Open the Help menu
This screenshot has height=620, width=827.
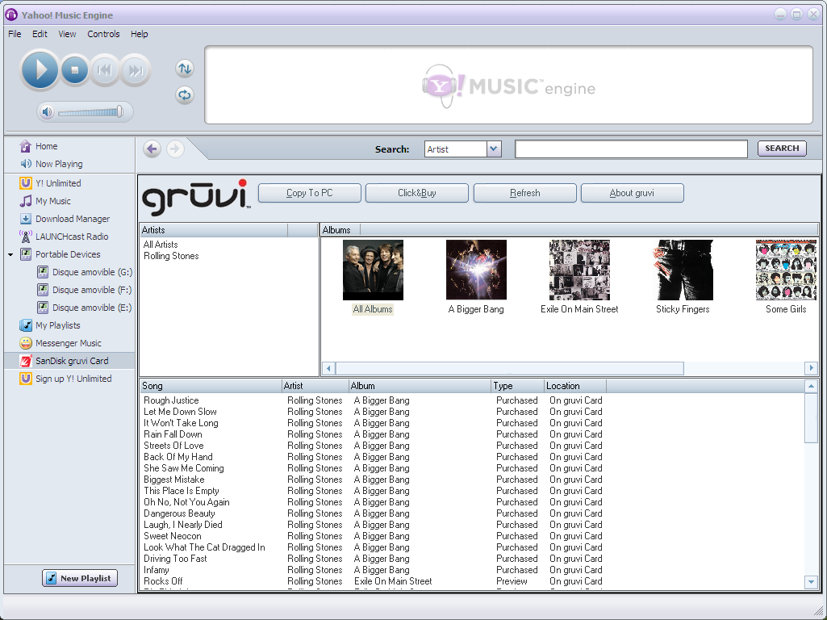point(140,34)
